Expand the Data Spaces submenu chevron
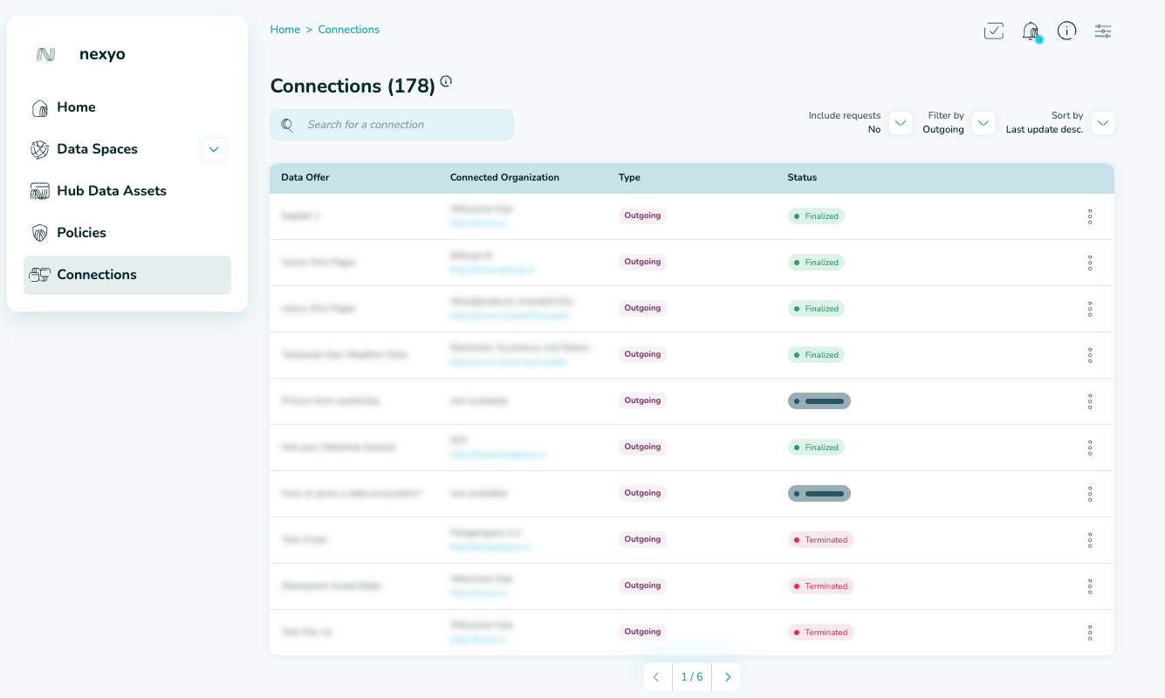Viewport: 1165px width, 698px height. pyautogui.click(x=214, y=149)
